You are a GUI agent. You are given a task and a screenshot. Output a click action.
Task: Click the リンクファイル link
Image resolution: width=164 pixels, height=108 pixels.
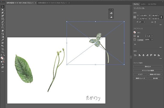(139, 8)
